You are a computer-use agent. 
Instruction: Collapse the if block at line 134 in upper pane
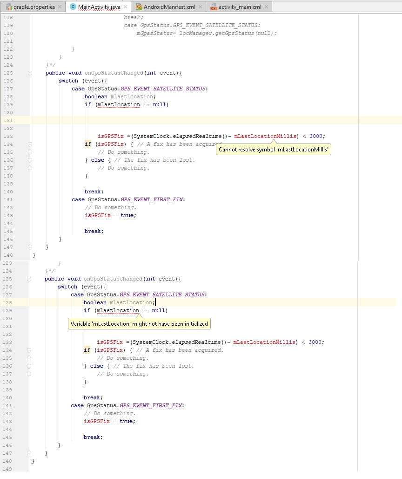pos(30,144)
